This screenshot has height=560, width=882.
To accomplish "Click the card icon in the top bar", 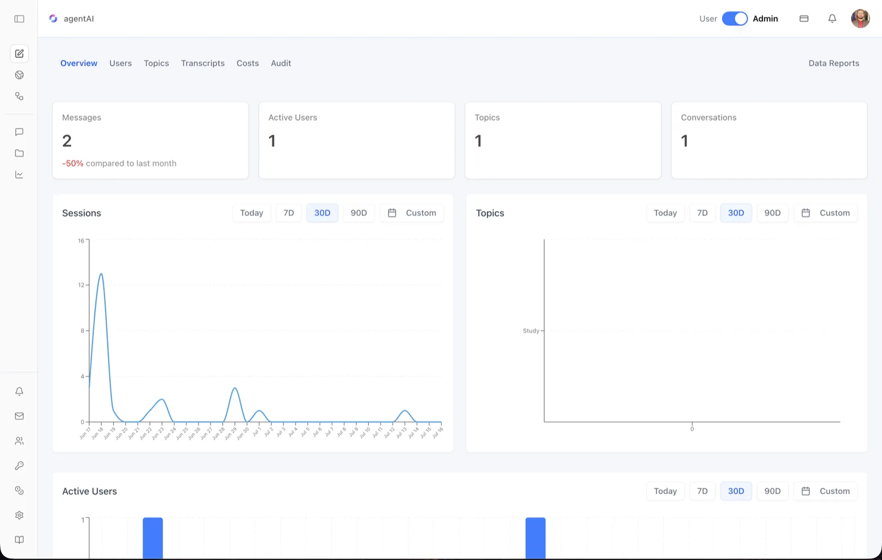I will 804,19.
